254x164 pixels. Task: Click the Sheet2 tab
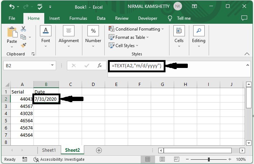72,150
